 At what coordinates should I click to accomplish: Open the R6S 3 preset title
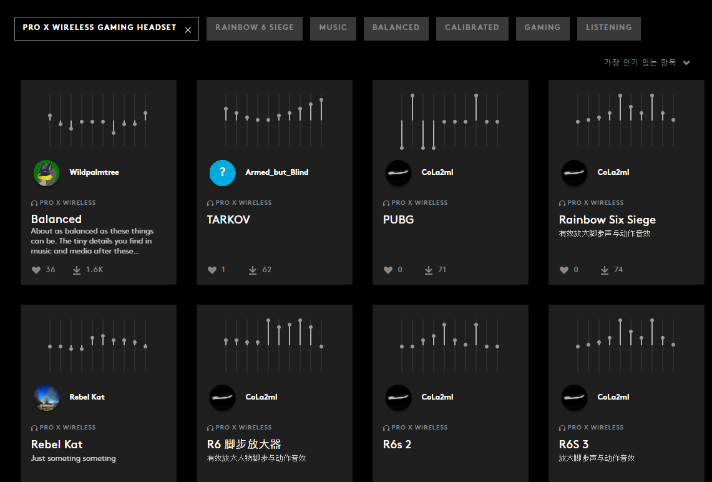(x=573, y=445)
